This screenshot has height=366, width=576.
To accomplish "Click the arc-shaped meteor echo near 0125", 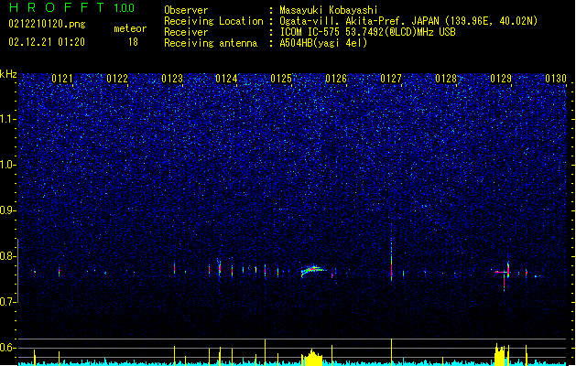I will point(313,271).
